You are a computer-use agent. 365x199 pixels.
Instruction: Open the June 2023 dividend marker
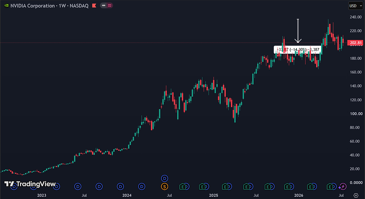click(78, 186)
